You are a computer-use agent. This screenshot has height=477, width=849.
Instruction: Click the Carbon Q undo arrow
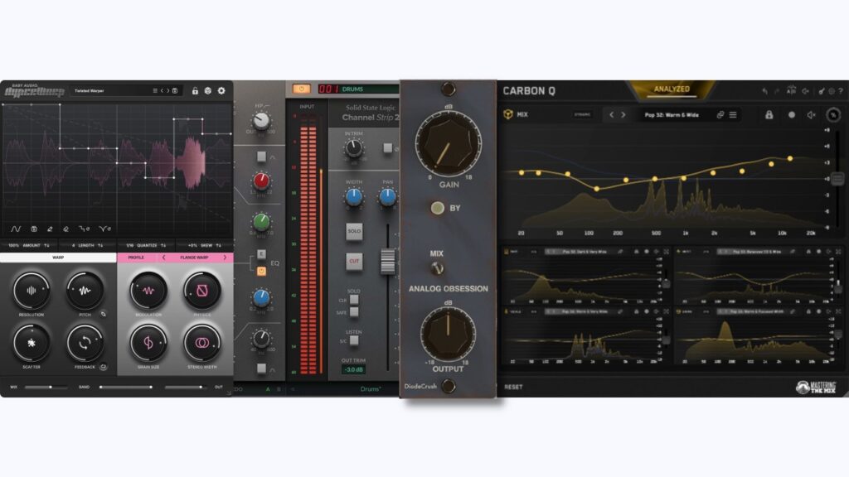(764, 91)
